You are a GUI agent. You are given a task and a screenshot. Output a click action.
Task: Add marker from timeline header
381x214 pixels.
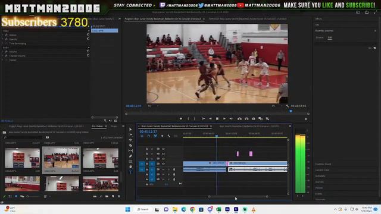pyautogui.click(x=162, y=136)
